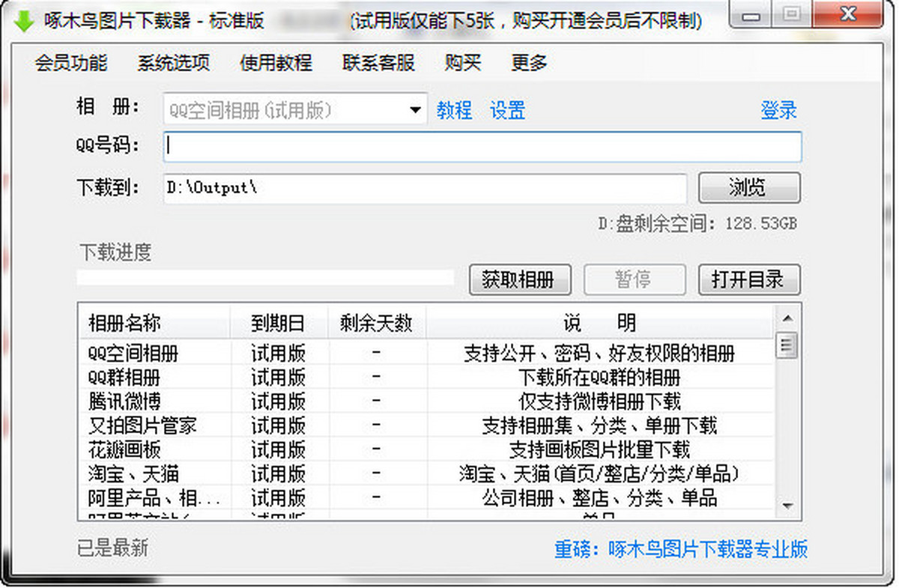Open the 会员功能 menu
899x588 pixels.
point(71,63)
